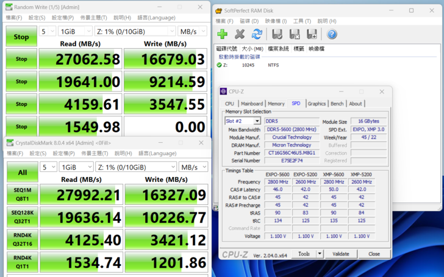Open the 磁碟 (D) menu in RAM Disk
This screenshot has width=444, height=277.
pyautogui.click(x=248, y=21)
